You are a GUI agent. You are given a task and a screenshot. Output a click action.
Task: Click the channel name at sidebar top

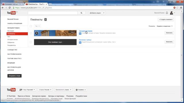pyautogui.click(x=13, y=19)
